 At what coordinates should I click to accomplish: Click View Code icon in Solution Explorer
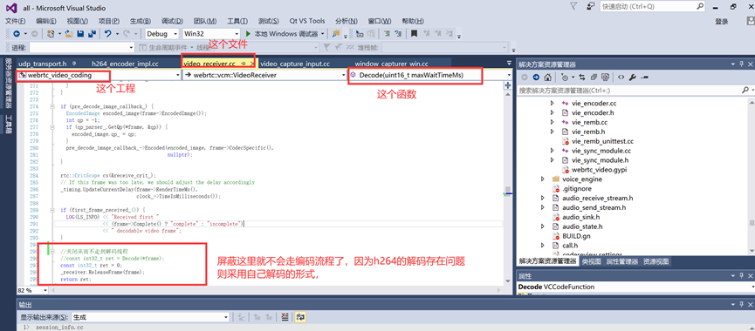point(621,78)
